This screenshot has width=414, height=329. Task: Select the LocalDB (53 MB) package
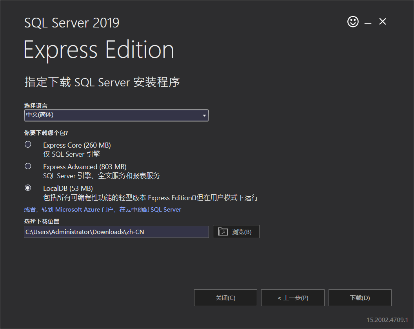pyautogui.click(x=27, y=187)
